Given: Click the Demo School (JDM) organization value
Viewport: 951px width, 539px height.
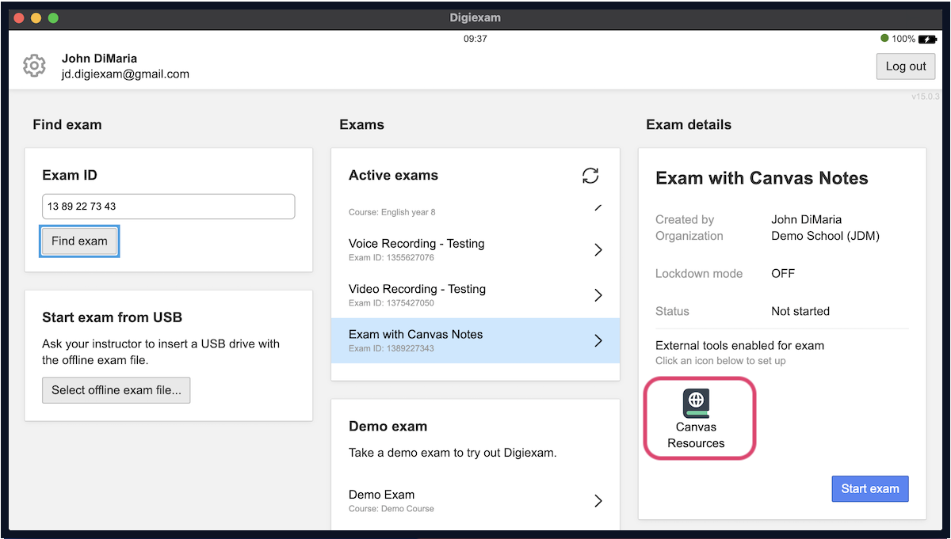Looking at the screenshot, I should click(825, 236).
